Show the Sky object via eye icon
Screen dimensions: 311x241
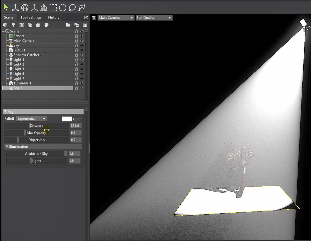82,46
